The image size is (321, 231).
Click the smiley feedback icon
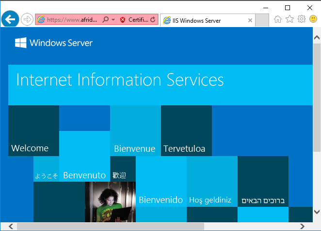(313, 19)
